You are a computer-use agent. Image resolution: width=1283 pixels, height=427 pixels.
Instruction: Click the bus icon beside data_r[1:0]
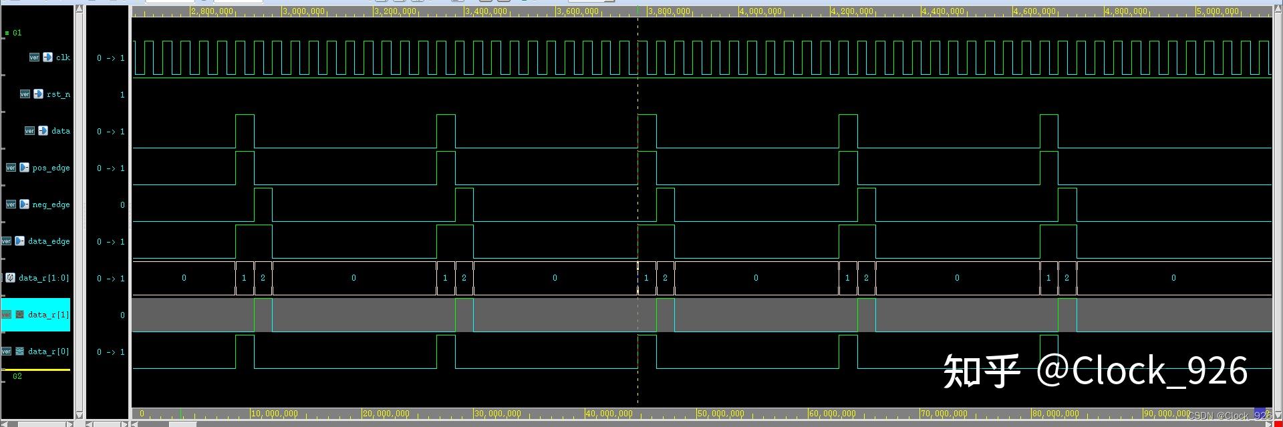point(10,278)
